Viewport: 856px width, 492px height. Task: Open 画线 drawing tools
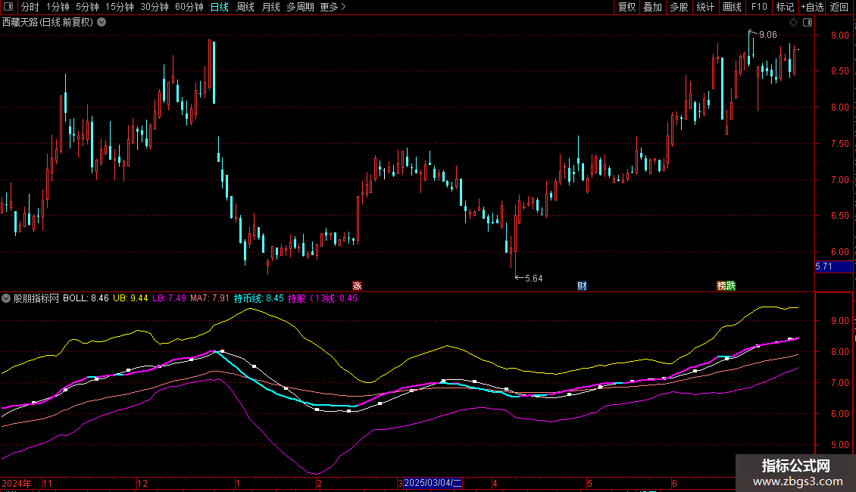732,7
